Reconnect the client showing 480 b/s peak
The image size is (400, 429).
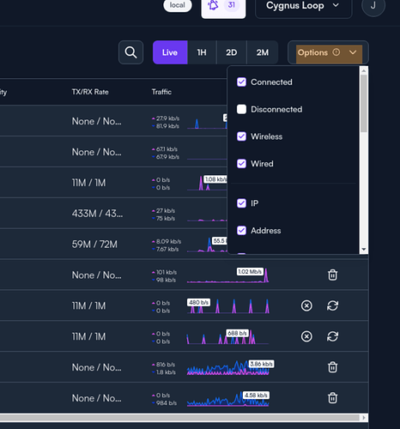click(332, 305)
